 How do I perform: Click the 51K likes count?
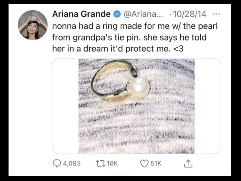[x=156, y=163]
